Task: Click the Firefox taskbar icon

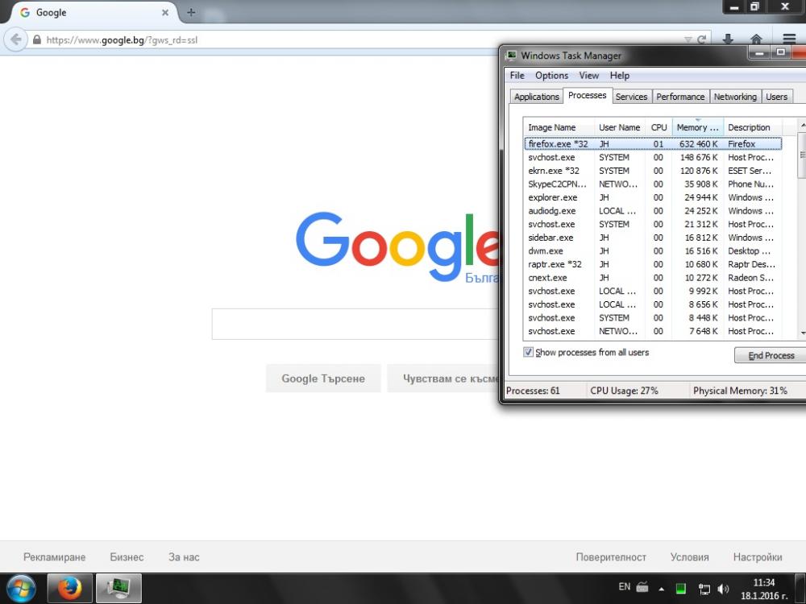Action: (69, 589)
